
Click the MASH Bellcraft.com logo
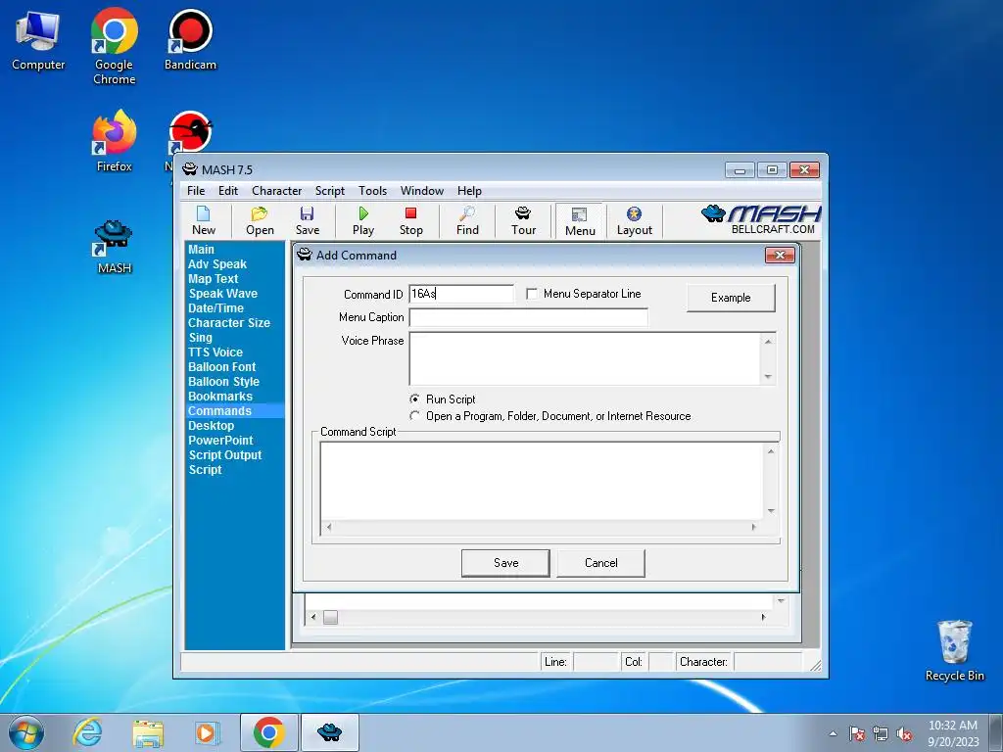760,220
